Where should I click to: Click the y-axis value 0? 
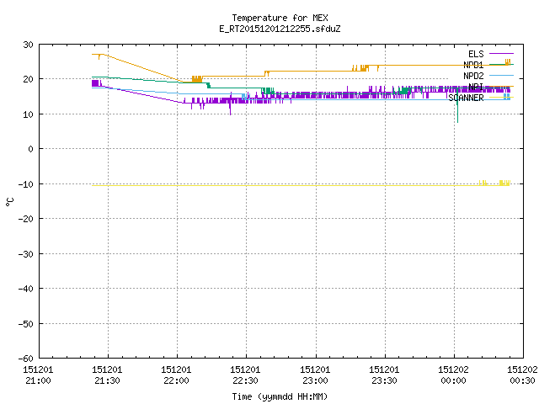(x=31, y=149)
